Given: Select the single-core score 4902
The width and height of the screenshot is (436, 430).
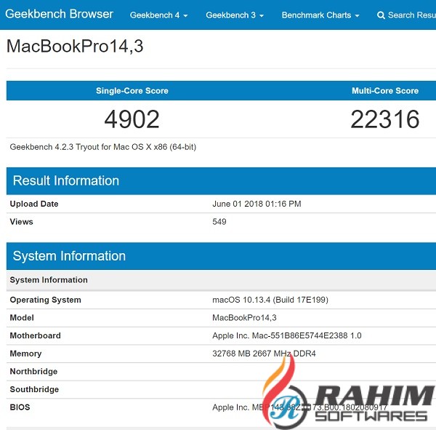Looking at the screenshot, I should tap(132, 119).
